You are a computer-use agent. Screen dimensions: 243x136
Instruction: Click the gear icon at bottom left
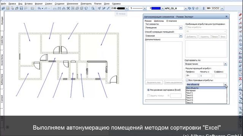tap(8, 127)
